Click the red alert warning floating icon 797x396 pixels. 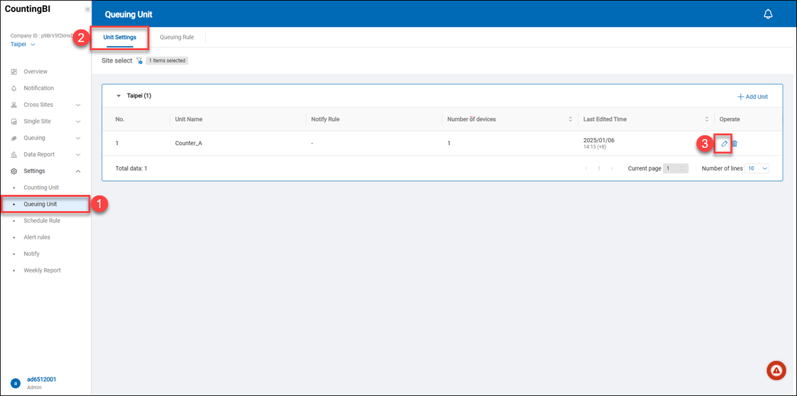[776, 370]
